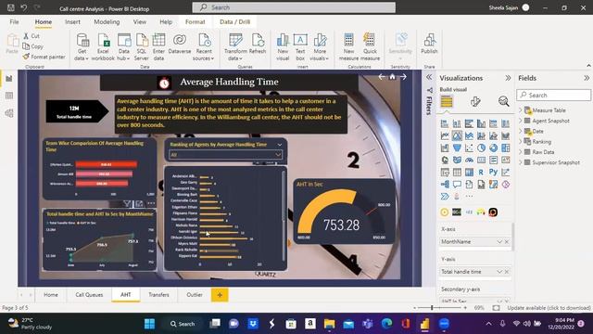Open Dataverse data source
This screenshot has height=334, width=593.
pyautogui.click(x=179, y=44)
